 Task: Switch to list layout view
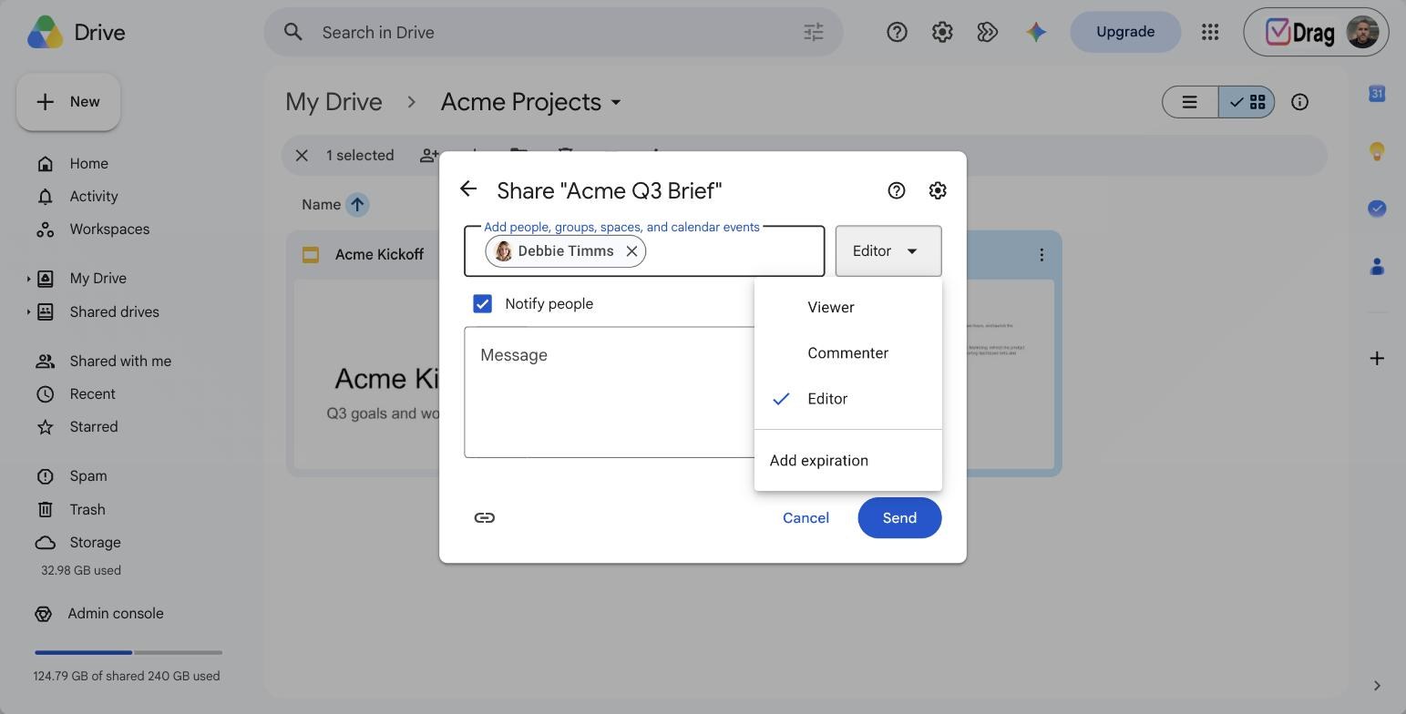1190,102
